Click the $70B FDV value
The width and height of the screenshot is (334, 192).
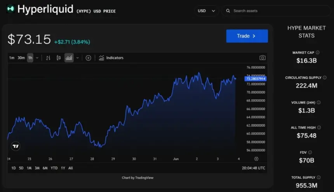[x=306, y=161]
